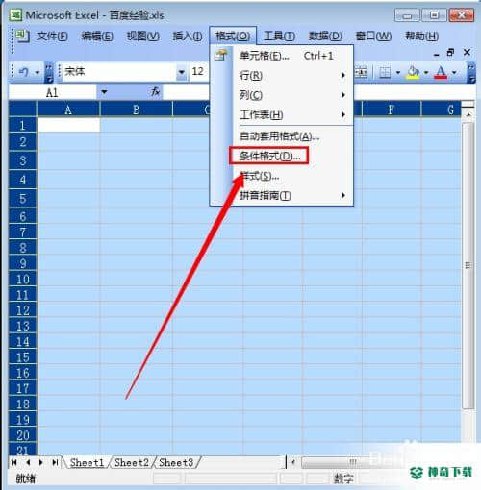The height and width of the screenshot is (490, 481).
Task: Select 条件格式(D) in the Format menu
Action: click(269, 156)
